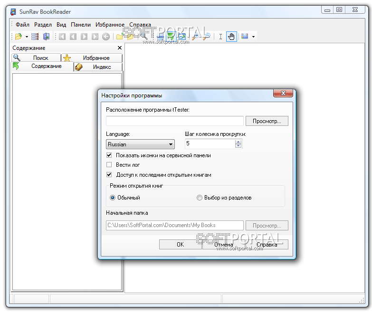372x314 pixels.
Task: Go to the previous section toolbar icon
Action: coord(73,37)
